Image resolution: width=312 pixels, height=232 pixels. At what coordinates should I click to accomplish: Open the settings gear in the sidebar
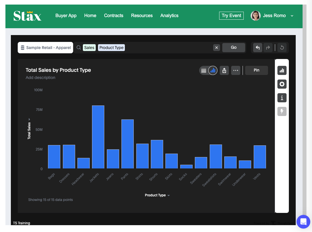282,84
